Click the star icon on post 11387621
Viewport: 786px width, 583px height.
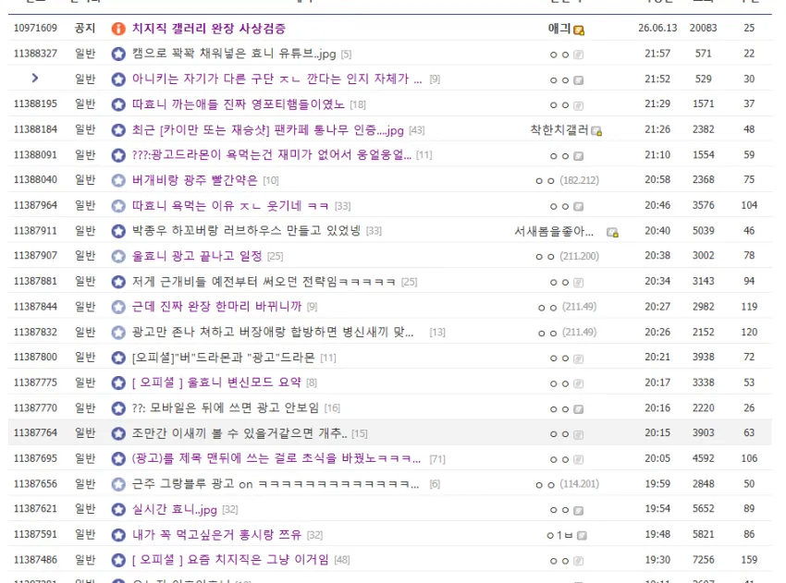click(x=118, y=509)
